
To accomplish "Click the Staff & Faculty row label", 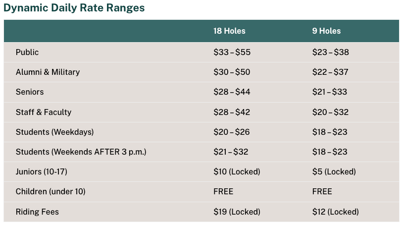I will [44, 112].
